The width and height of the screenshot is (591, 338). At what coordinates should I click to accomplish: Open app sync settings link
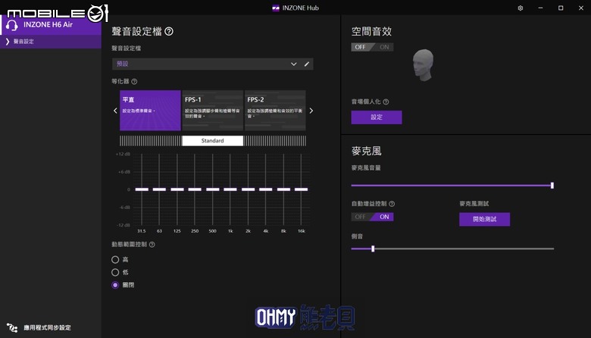(x=47, y=327)
